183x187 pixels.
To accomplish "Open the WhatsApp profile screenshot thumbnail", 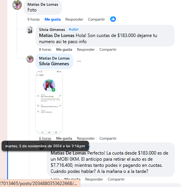I will click(x=49, y=102).
